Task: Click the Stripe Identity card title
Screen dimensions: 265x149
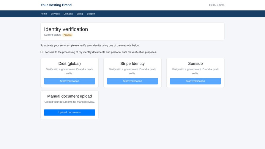Action: point(132,64)
